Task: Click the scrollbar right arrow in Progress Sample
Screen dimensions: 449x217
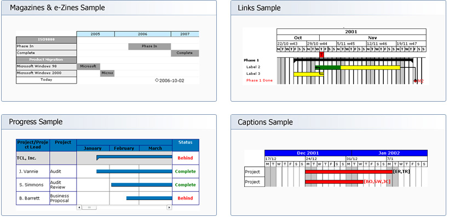Action: [x=169, y=207]
